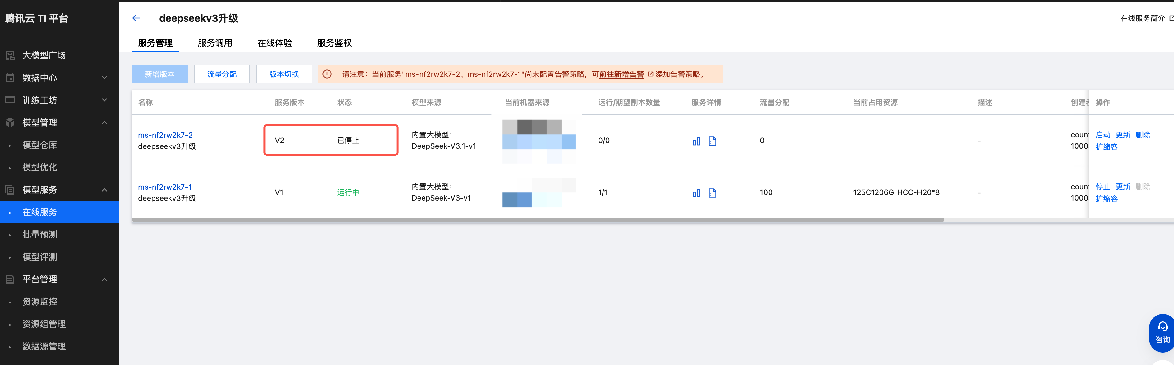Screen dimensions: 1174x365
Task: Switch to the 在线体验 tab
Action: coord(274,43)
